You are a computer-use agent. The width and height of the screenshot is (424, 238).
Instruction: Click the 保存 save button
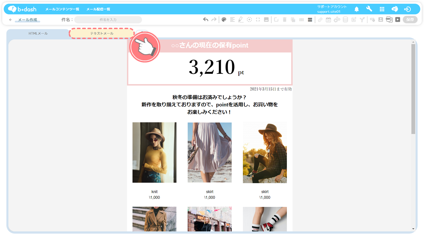pos(410,20)
